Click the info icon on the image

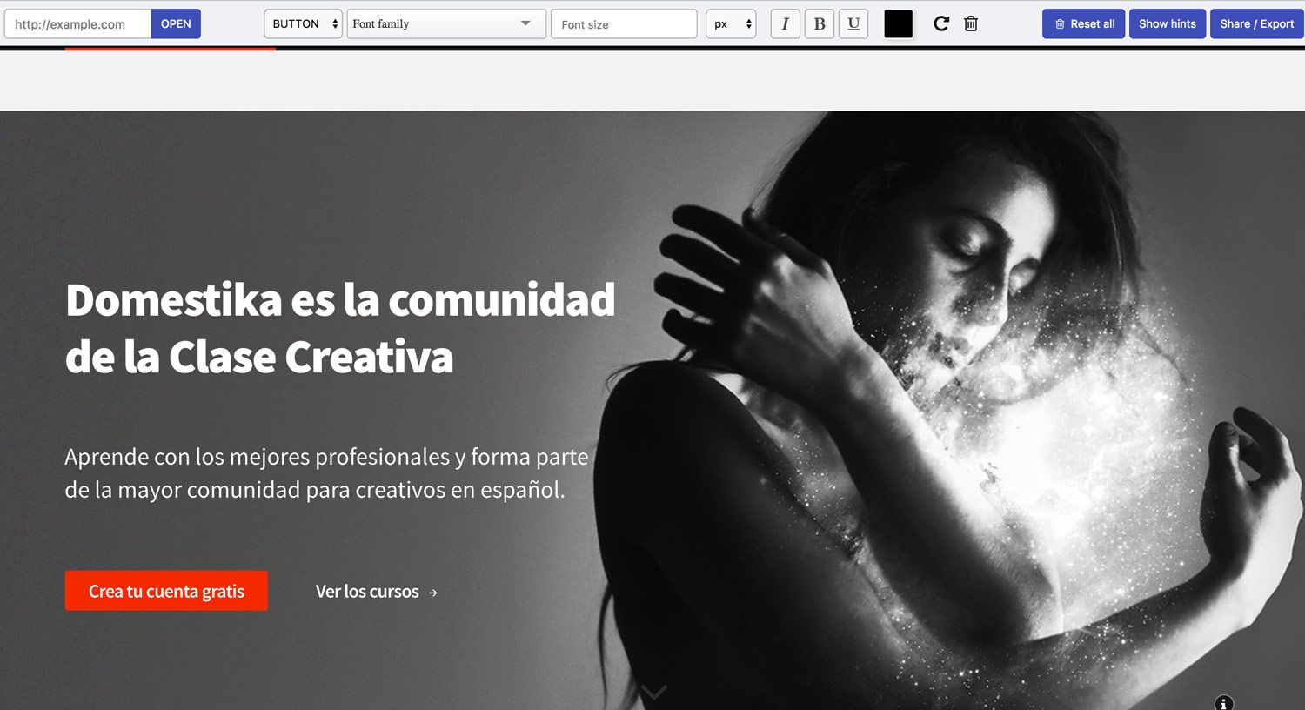click(1224, 703)
